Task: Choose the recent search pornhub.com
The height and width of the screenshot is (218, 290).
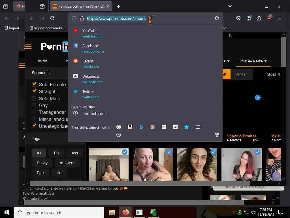Action: click(x=145, y=114)
